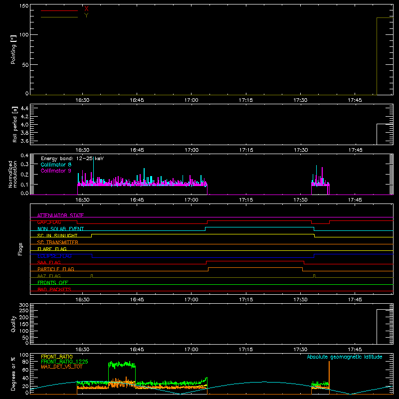Click the 'Normalized modulation' axis title
This screenshot has width=399, height=399.
pos(12,174)
